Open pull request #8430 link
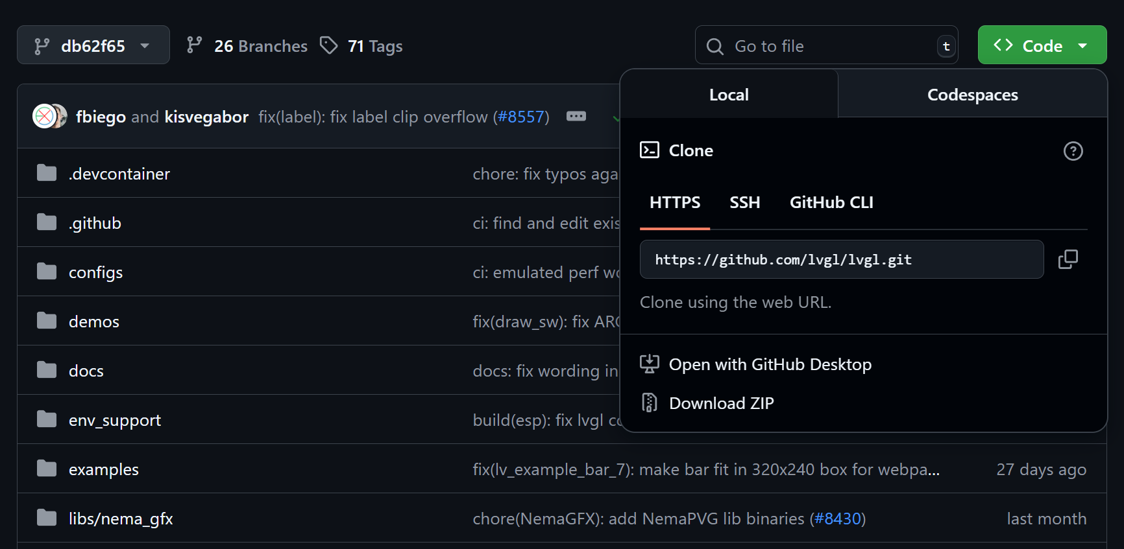Screen dimensions: 1124x549 tap(838, 519)
